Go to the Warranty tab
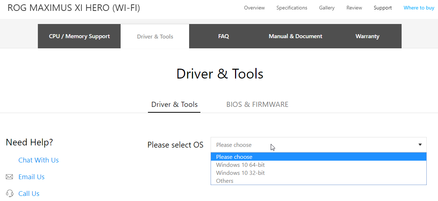 (367, 36)
